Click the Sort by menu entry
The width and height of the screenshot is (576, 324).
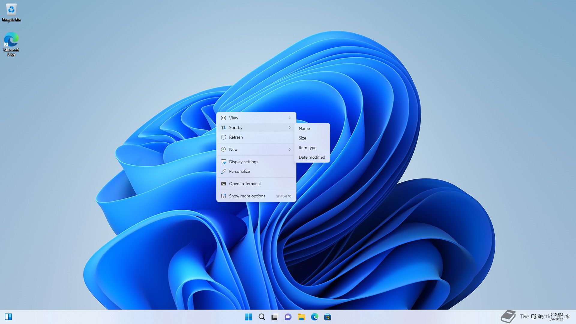[x=256, y=127]
